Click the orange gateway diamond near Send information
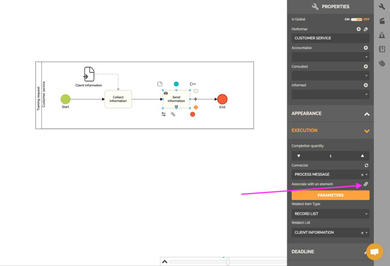 coord(195,107)
